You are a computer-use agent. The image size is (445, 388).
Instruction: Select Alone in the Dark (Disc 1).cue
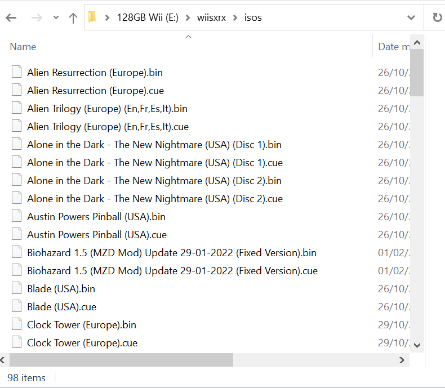(x=155, y=163)
